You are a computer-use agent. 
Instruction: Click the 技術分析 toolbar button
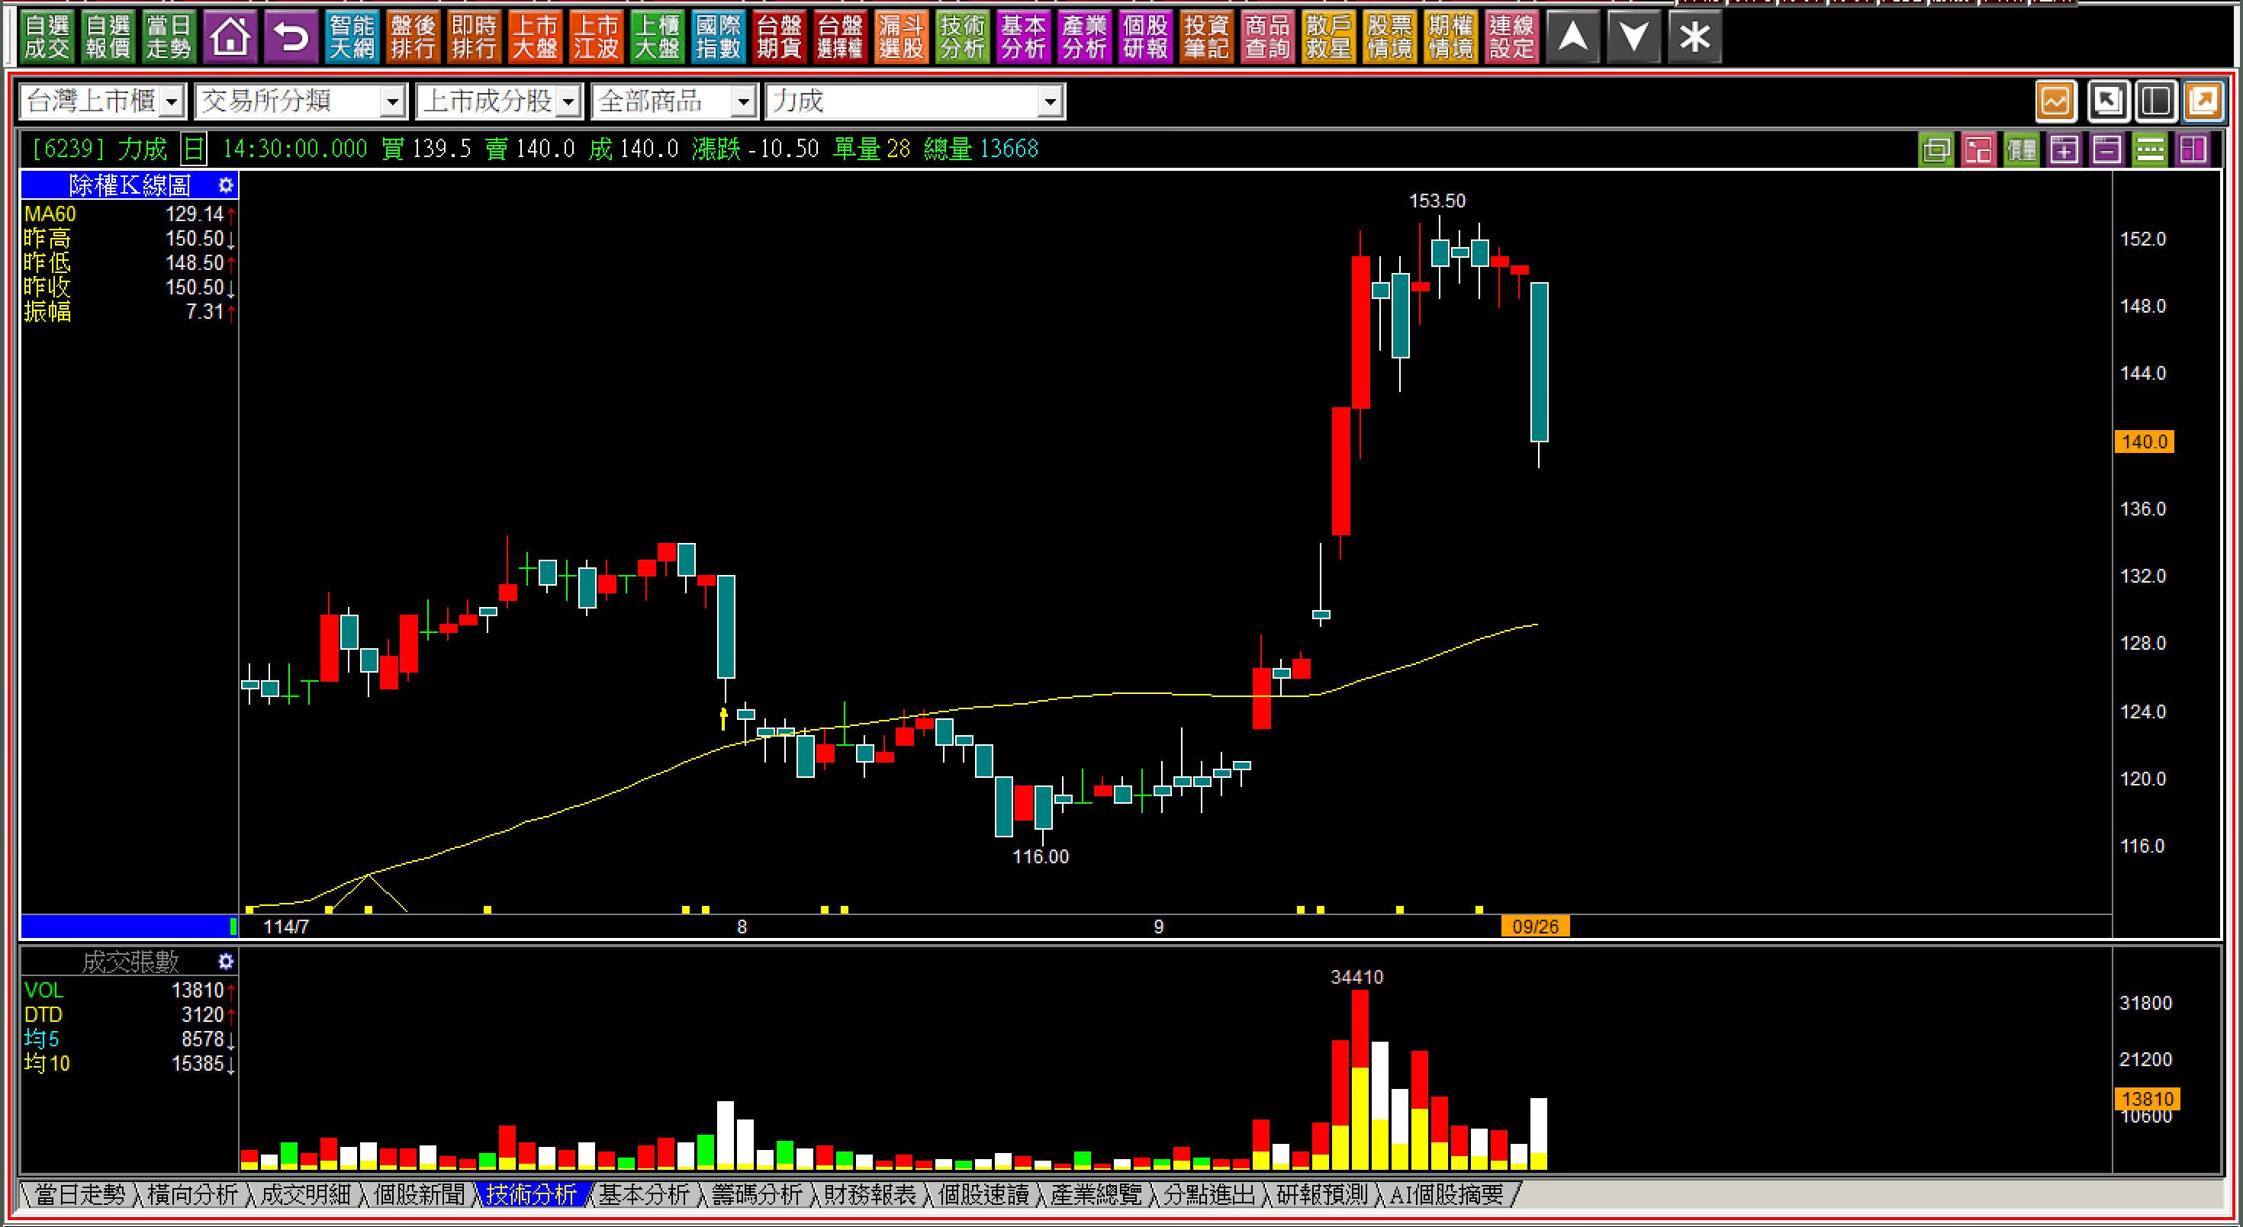pos(962,37)
